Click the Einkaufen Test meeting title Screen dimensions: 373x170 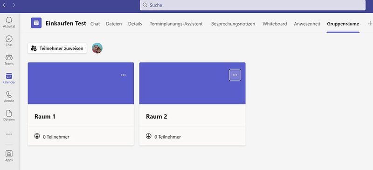point(66,23)
